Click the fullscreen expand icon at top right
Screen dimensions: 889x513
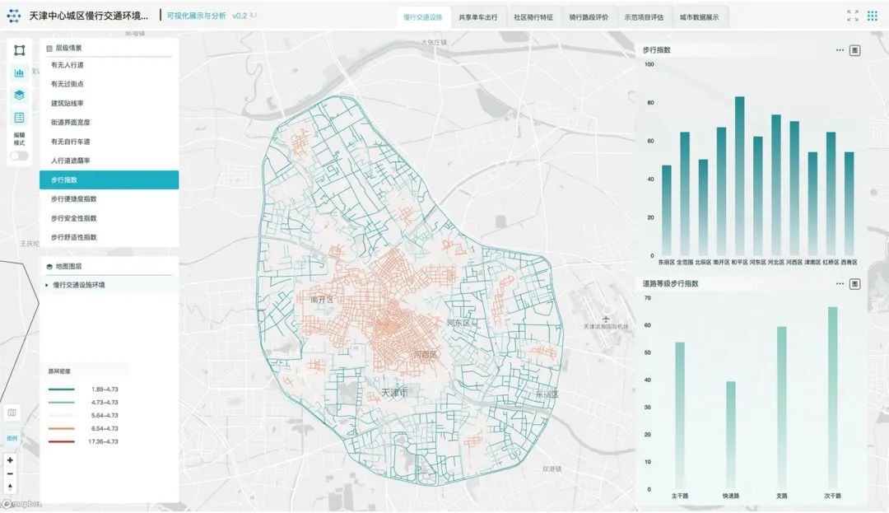[853, 16]
